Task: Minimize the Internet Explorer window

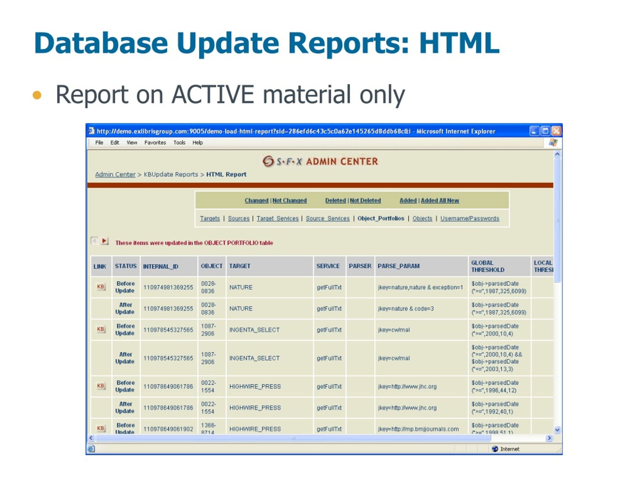Action: click(x=534, y=131)
